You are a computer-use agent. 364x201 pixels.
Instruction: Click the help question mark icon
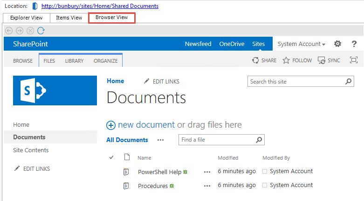tap(354, 44)
